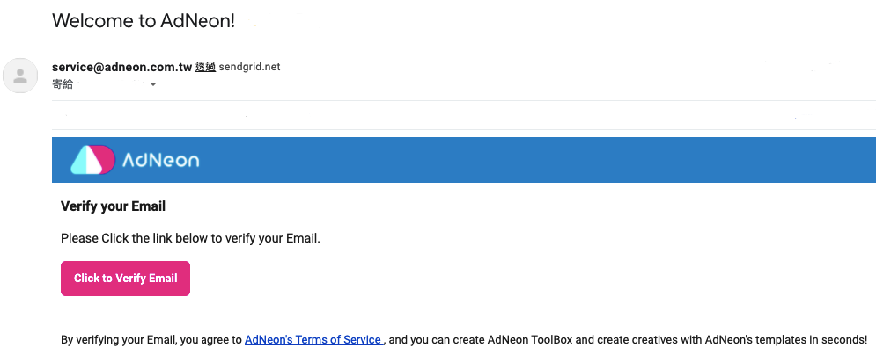Image resolution: width=876 pixels, height=355 pixels.
Task: Open AdNeon's Terms of Service link
Action: point(314,339)
